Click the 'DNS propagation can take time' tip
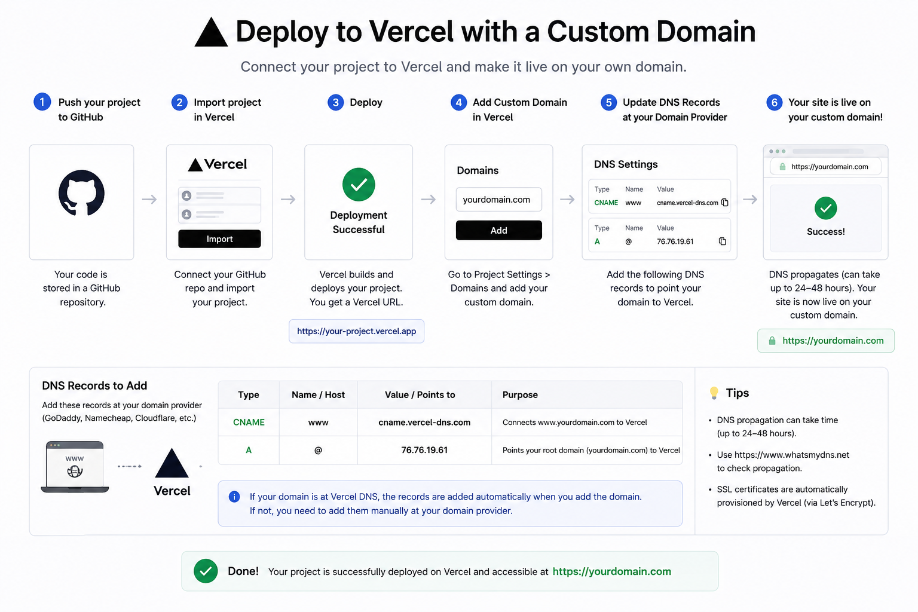The height and width of the screenshot is (612, 918). coord(777,427)
